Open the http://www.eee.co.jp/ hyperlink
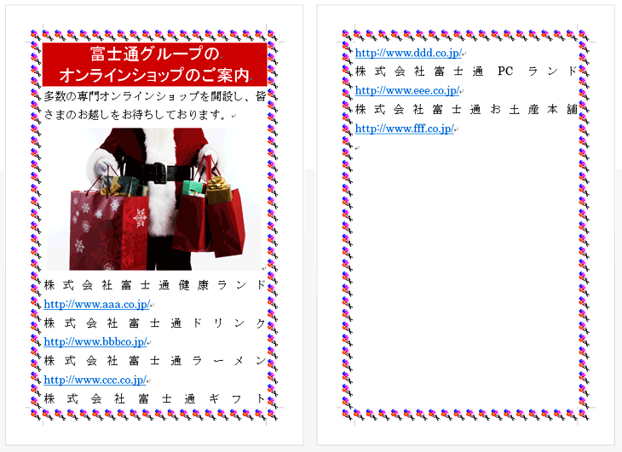The height and width of the screenshot is (452, 622). pyautogui.click(x=407, y=91)
